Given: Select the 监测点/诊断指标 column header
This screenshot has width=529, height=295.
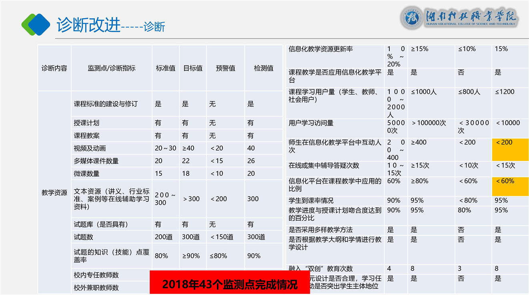Looking at the screenshot, I should [111, 68].
